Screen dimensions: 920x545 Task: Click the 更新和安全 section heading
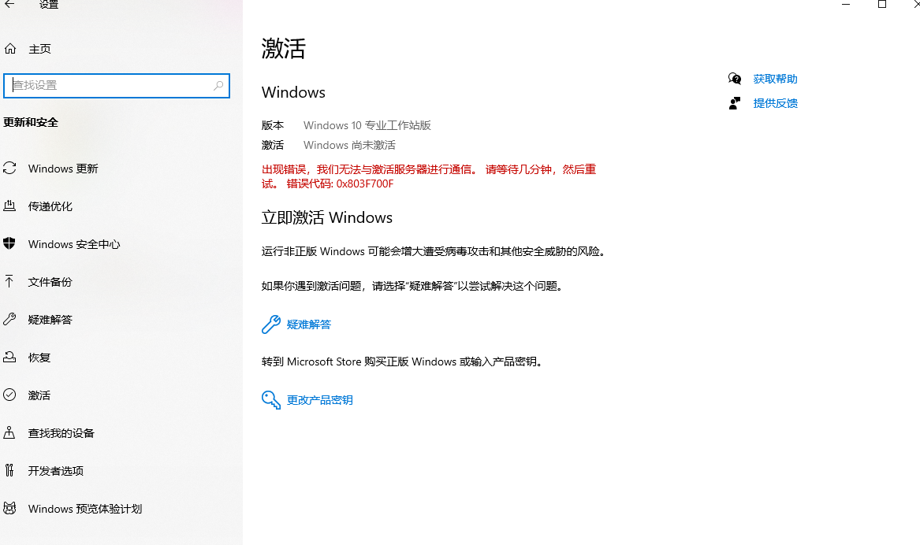[x=31, y=123]
